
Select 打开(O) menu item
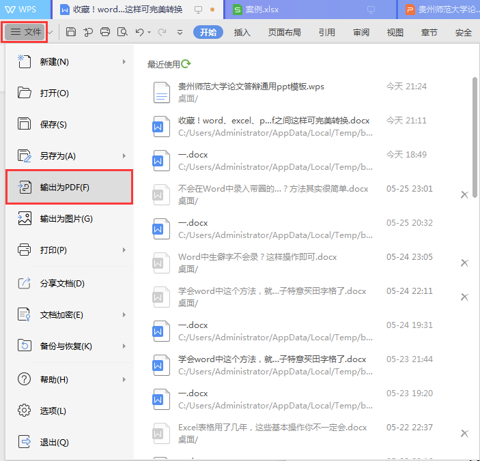[69, 93]
